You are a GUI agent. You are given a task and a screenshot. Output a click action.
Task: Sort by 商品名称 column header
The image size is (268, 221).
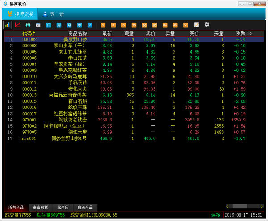(x=78, y=33)
